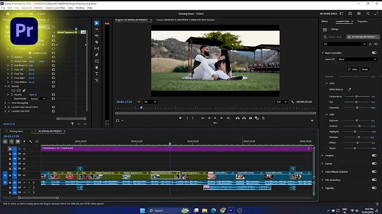Viewport: 382px width, 214px height.
Task: Select the Track Select Forward tool
Action: pos(97,30)
